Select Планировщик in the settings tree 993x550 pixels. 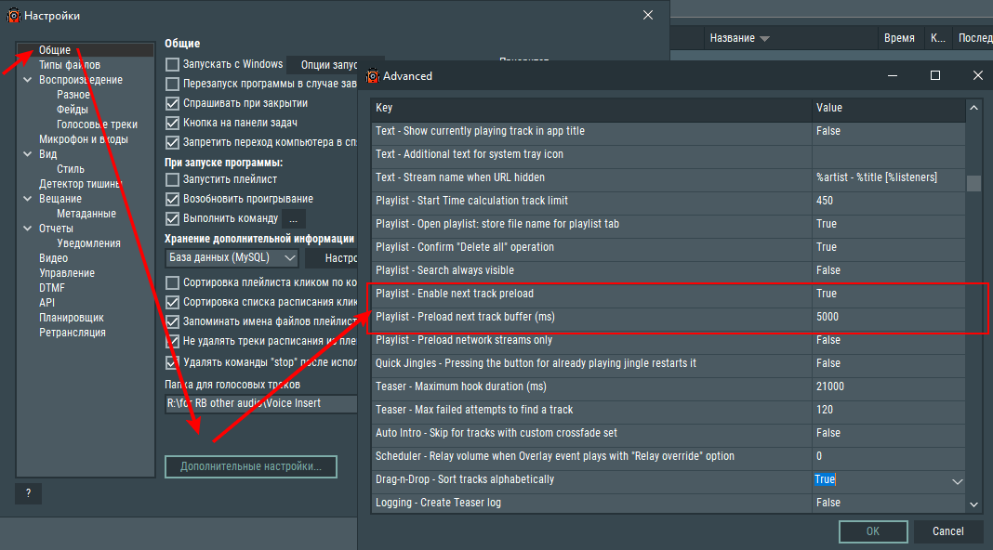[x=71, y=318]
